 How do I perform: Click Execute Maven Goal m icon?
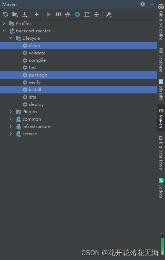tap(58, 14)
